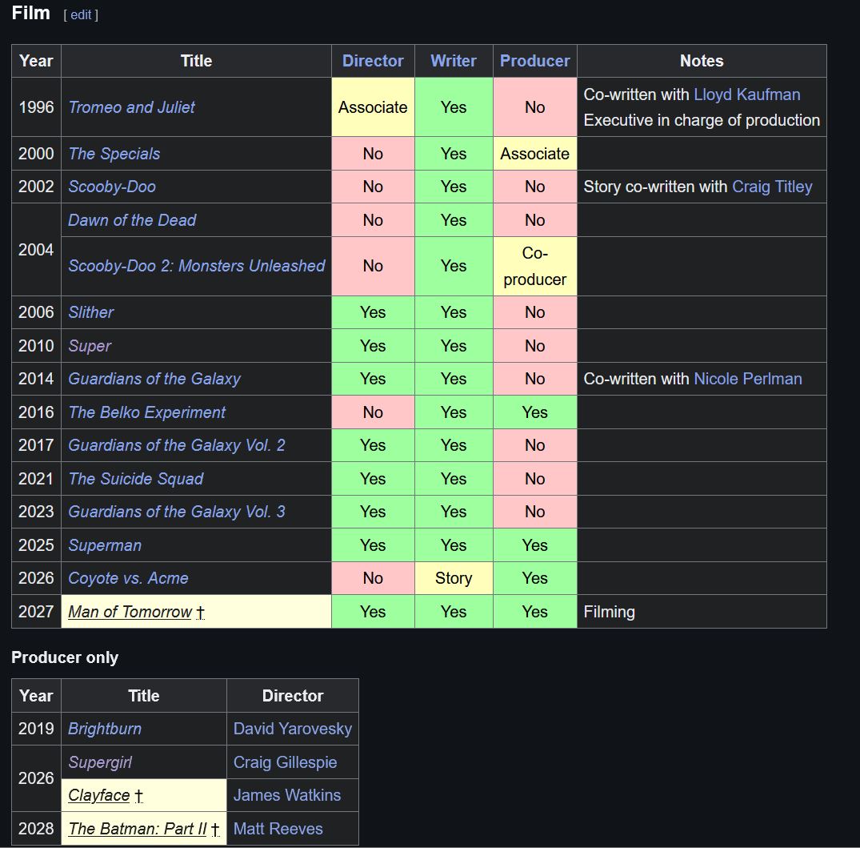Screen dimensions: 860x848
Task: Select the year 2019 in Producer only table
Action: point(36,729)
